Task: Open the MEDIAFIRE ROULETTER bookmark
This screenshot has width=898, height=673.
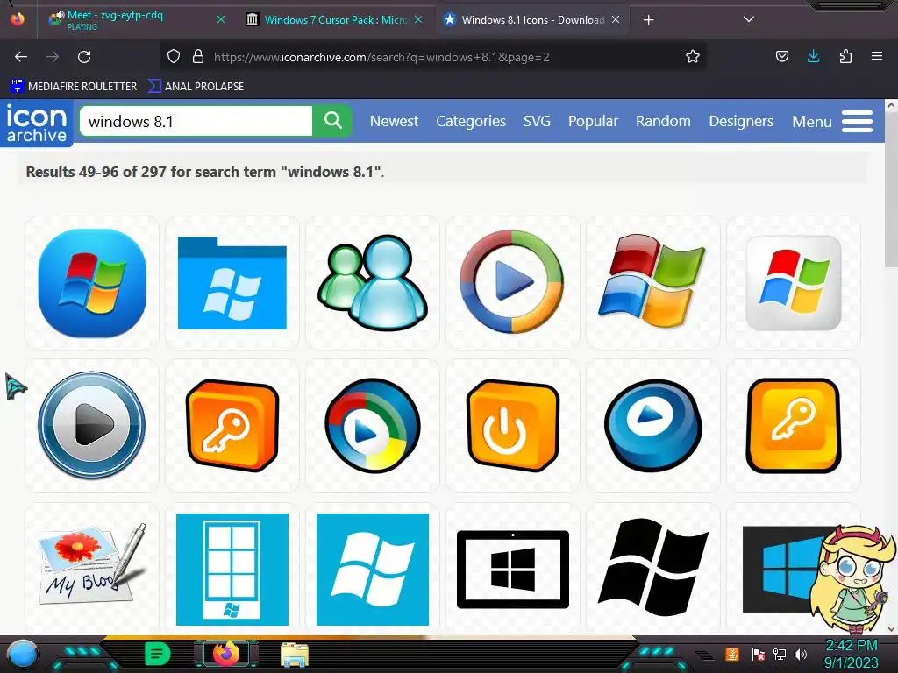Action: 74,87
